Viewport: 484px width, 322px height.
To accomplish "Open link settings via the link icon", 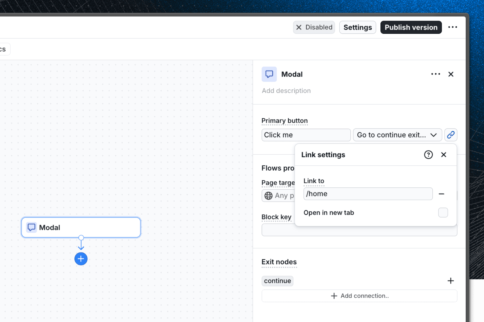I will [x=451, y=135].
